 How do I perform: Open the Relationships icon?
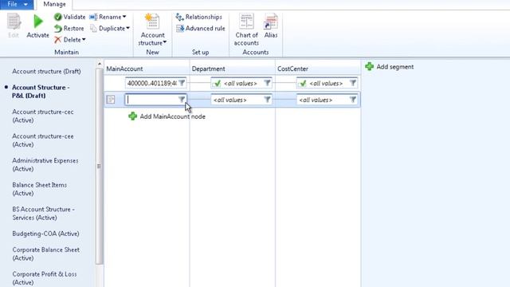tap(180, 17)
